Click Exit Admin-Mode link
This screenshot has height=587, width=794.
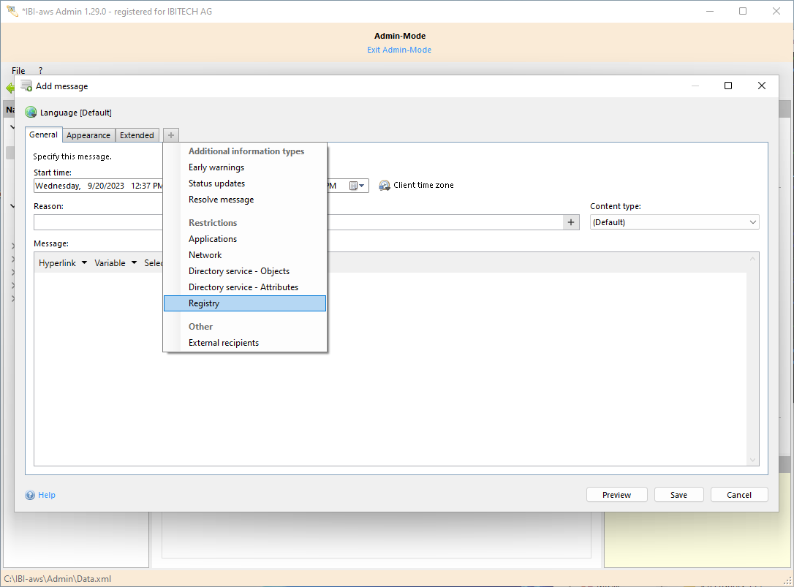(399, 50)
